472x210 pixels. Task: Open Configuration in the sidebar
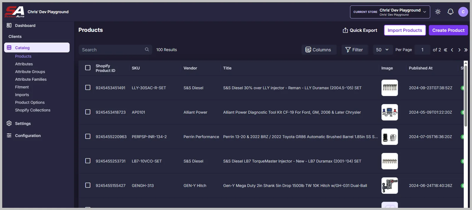coord(28,136)
